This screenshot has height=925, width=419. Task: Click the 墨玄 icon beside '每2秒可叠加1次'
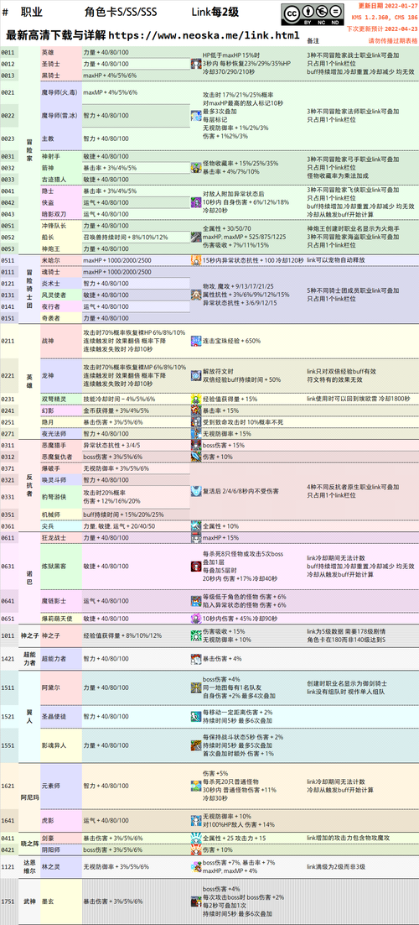tap(195, 901)
